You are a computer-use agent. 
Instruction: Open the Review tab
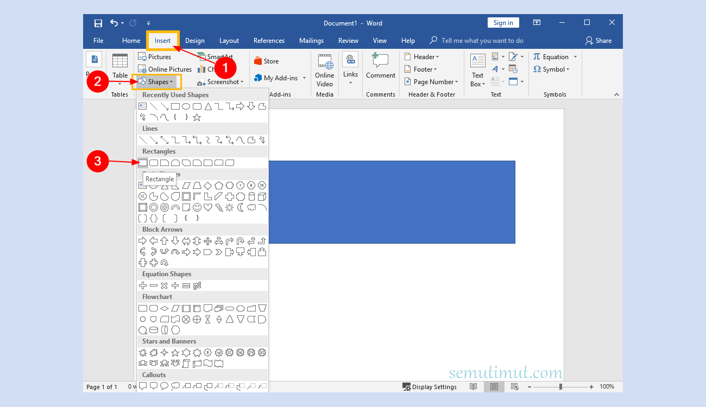pyautogui.click(x=348, y=41)
